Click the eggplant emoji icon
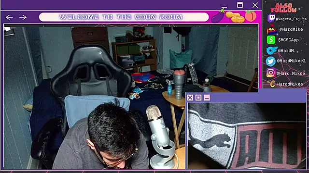Screen dimensions: 309x173 [218, 16]
